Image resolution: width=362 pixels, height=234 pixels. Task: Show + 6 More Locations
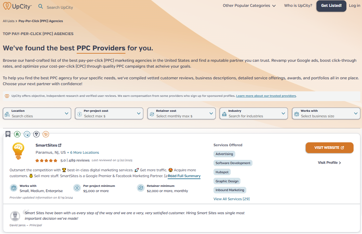[83, 152]
